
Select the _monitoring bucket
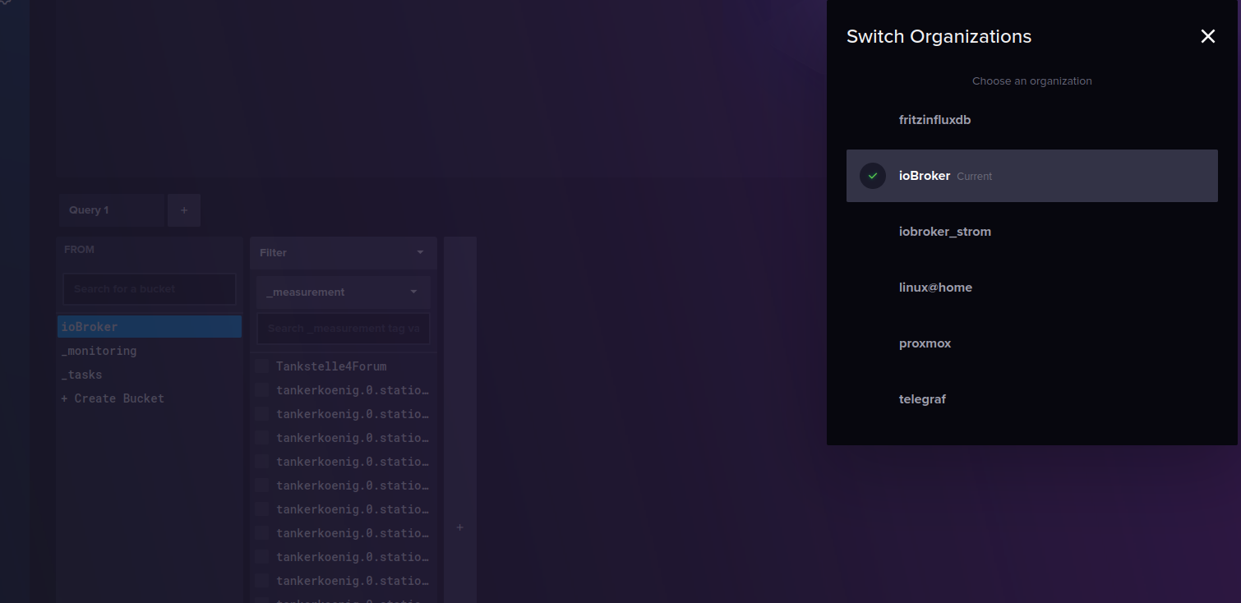150,351
